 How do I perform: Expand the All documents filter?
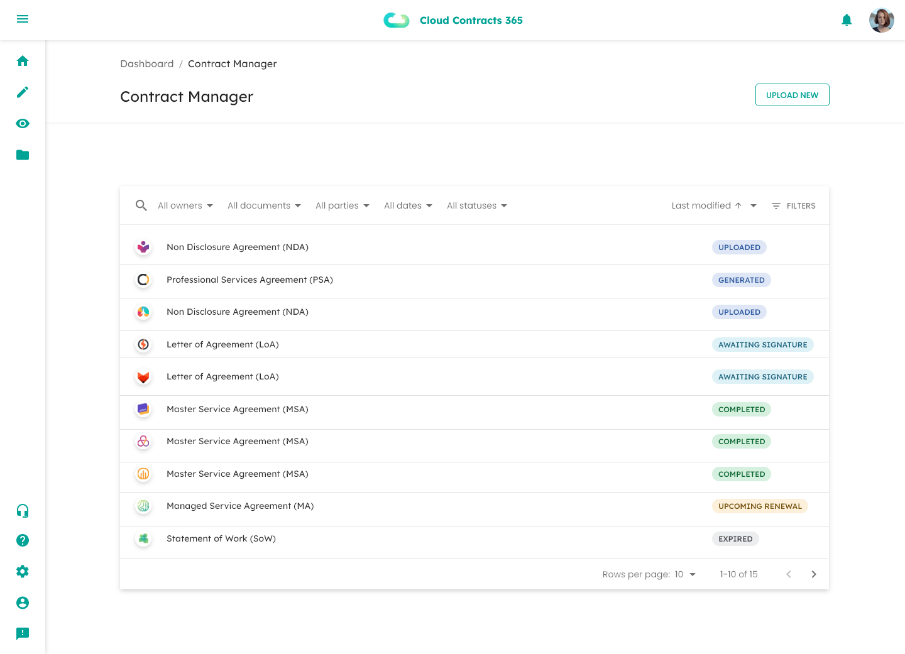(x=264, y=205)
